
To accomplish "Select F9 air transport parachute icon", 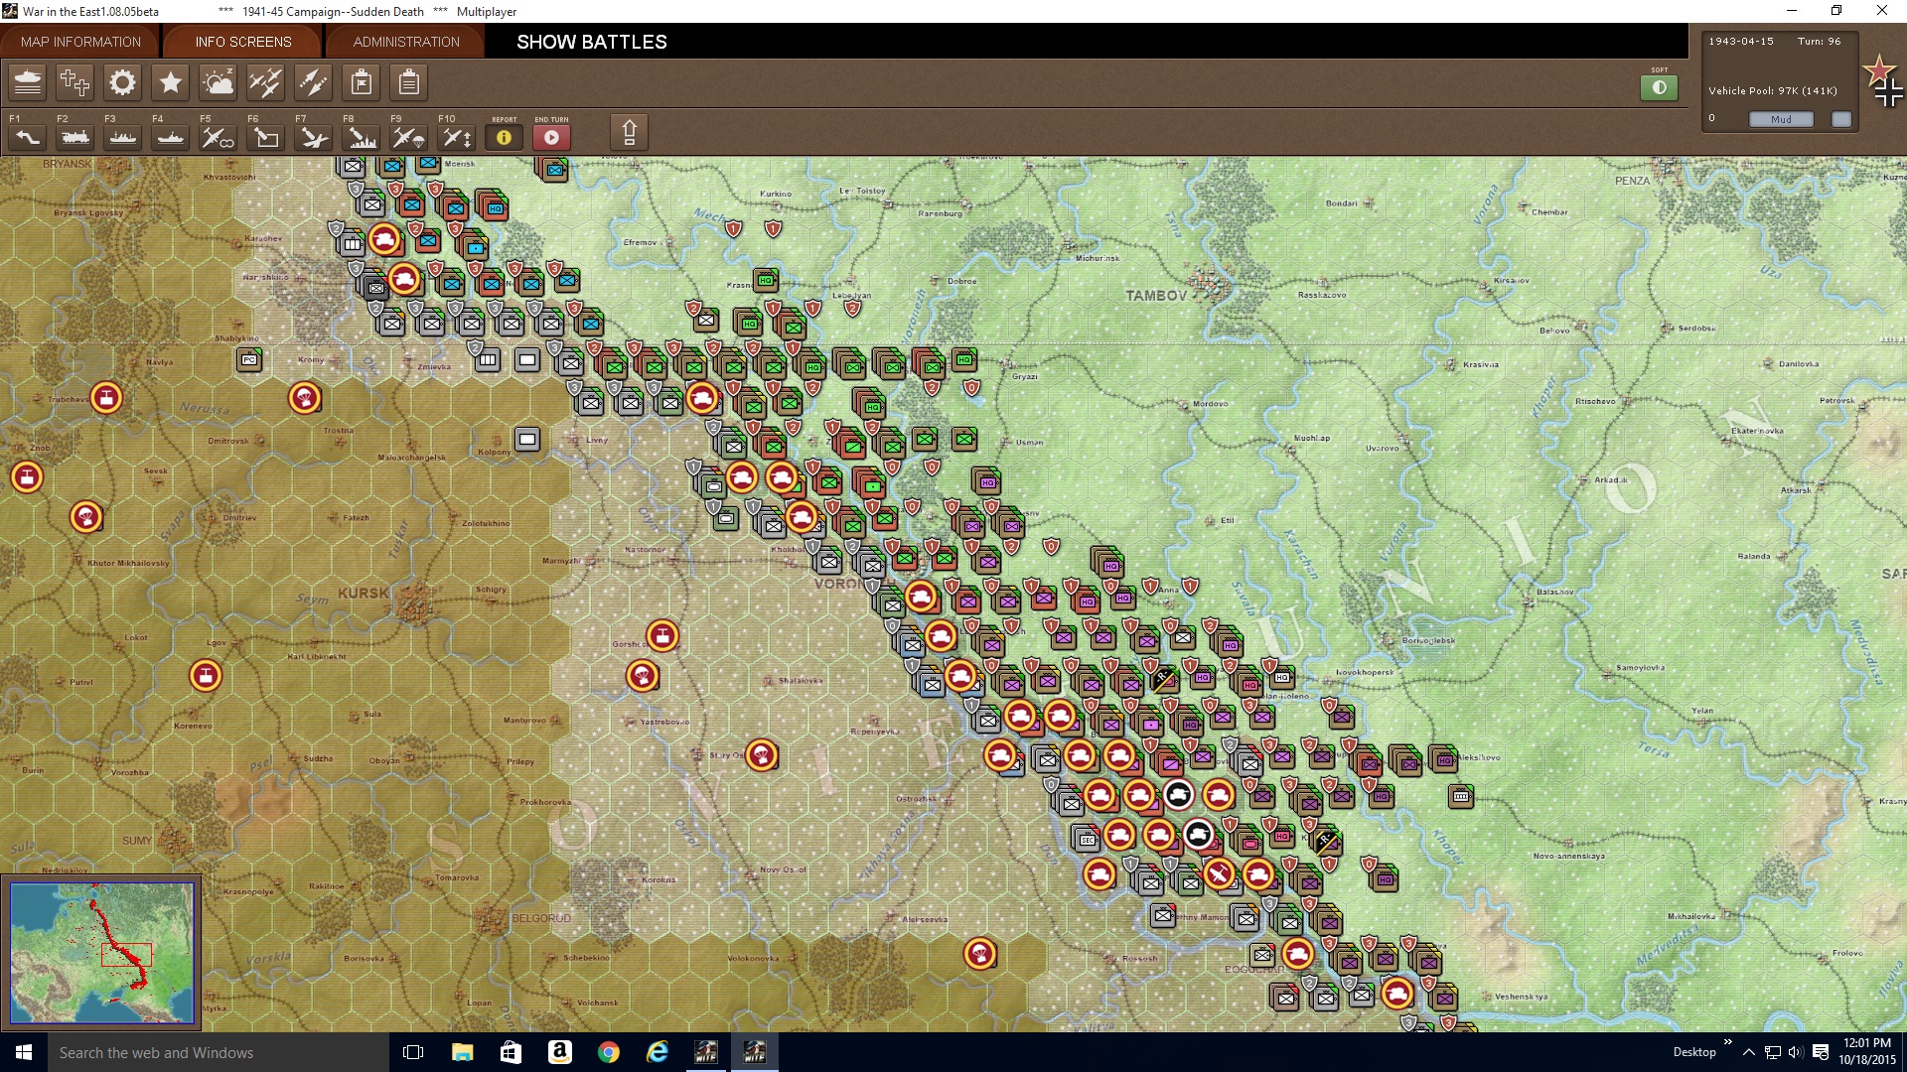I will (x=409, y=137).
